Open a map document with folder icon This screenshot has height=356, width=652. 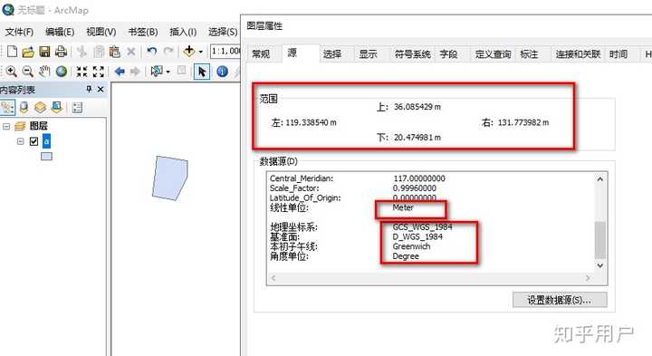click(28, 52)
